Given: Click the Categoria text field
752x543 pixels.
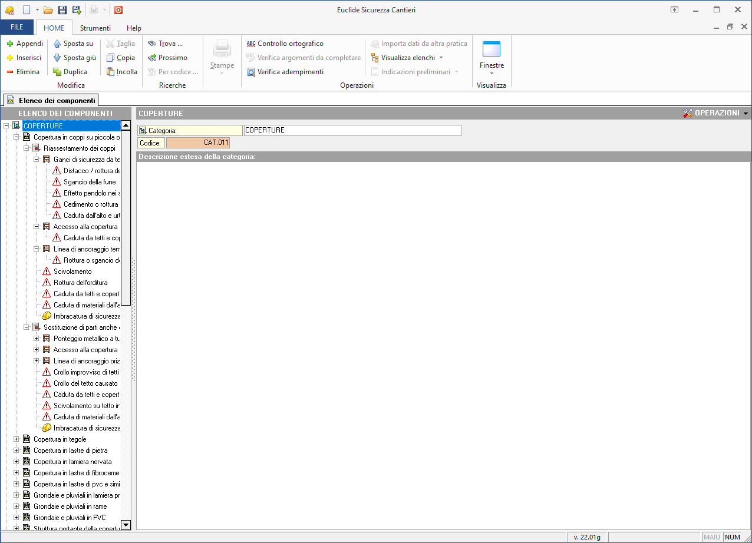Looking at the screenshot, I should (352, 130).
